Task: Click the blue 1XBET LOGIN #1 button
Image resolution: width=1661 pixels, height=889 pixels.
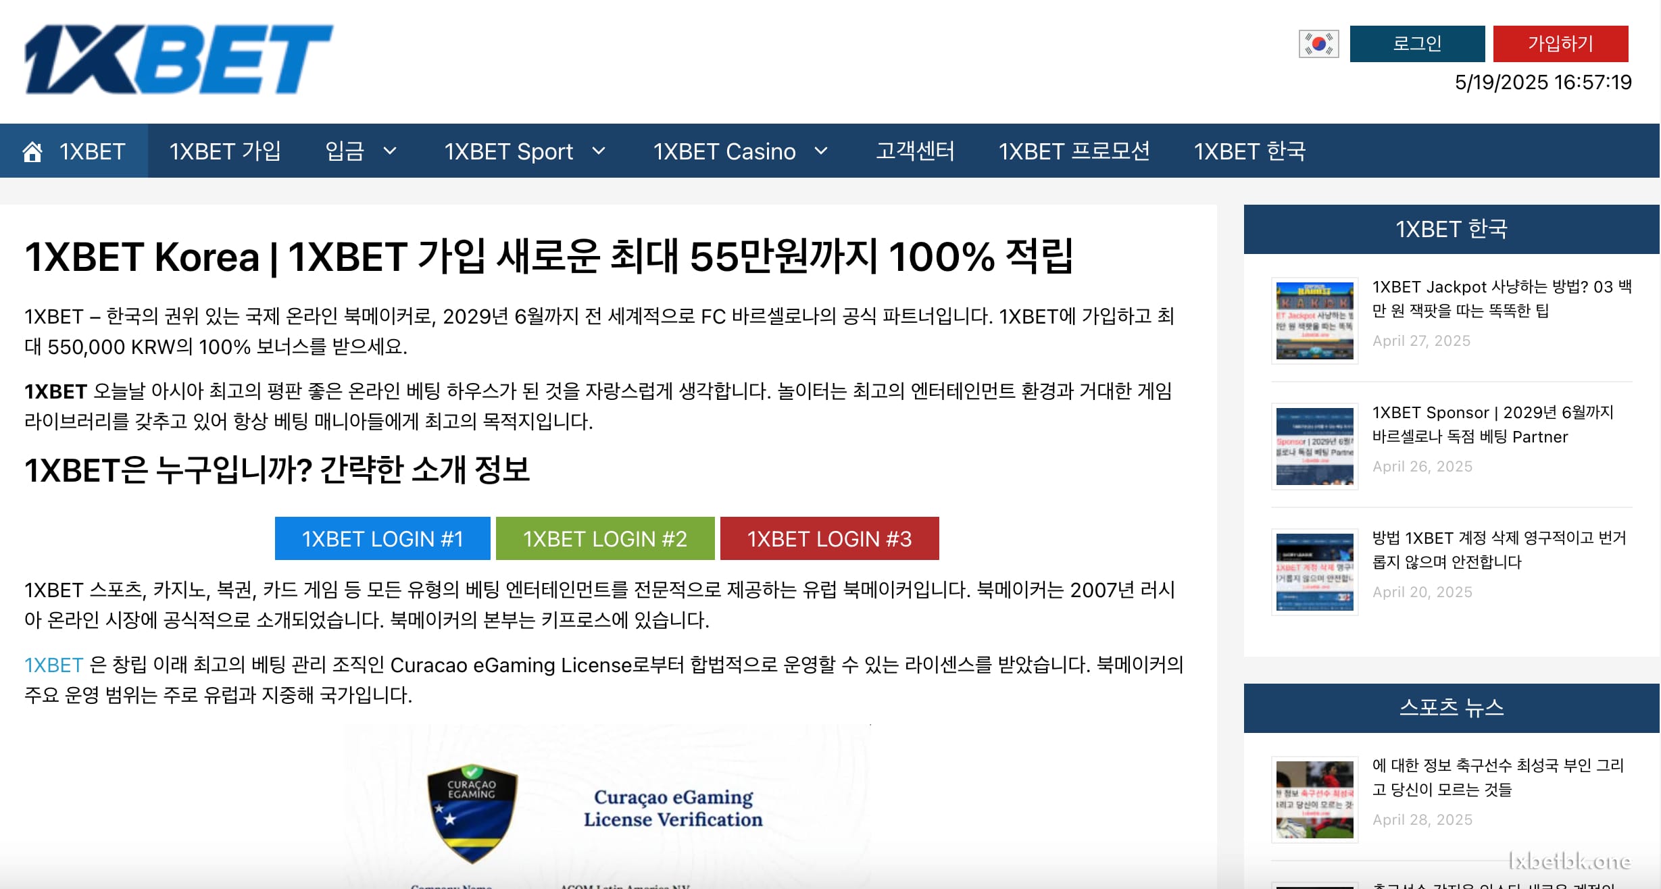Action: (x=382, y=538)
